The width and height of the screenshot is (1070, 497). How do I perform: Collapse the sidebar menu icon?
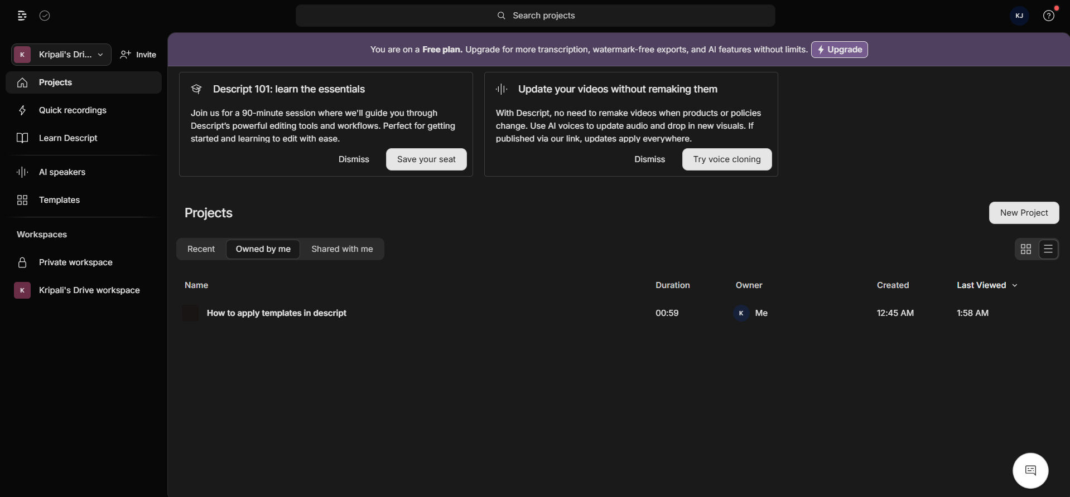pos(22,16)
